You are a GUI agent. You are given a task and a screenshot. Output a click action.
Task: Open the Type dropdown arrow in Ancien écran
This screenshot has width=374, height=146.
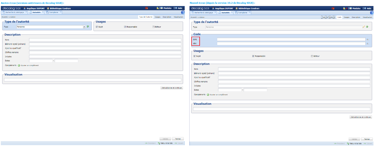tap(84, 27)
